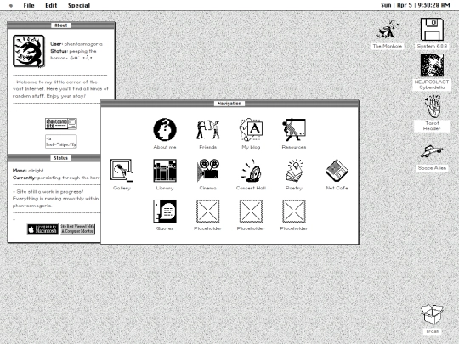Click the date and time clock in the menu bar
The image size is (459, 344).
click(415, 5)
